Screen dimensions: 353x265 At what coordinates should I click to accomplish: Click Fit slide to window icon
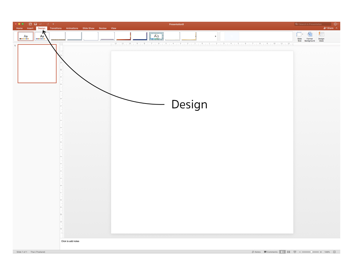point(334,252)
